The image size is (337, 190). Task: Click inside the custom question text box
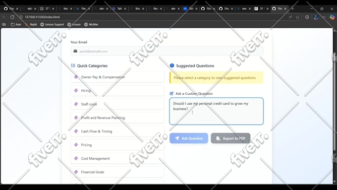coord(216,111)
